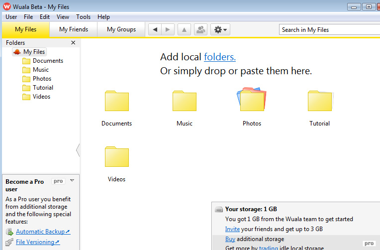This screenshot has width=380, height=250.
Task: Click the forward navigation arrow
Action: (x=168, y=30)
